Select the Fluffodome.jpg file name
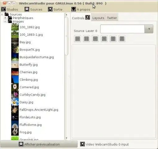 (x=31, y=125)
